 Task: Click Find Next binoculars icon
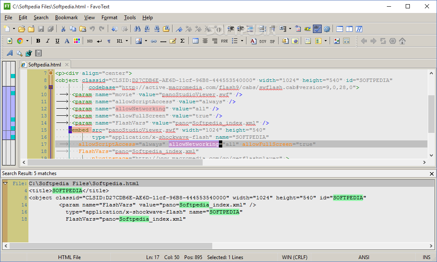157,29
